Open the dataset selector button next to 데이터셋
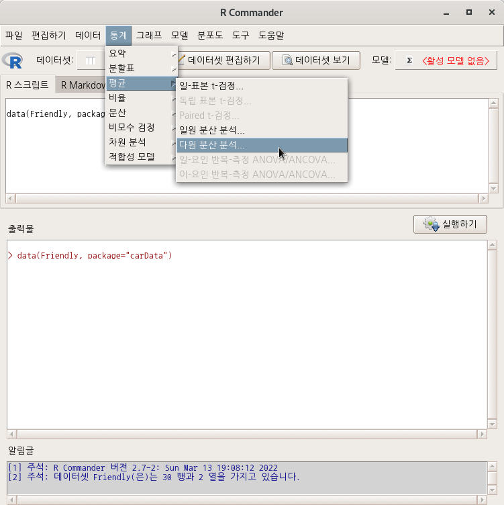 click(91, 60)
